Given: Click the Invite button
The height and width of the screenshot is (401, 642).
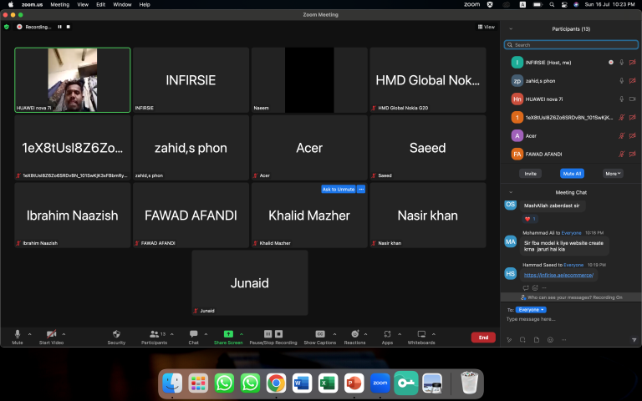Looking at the screenshot, I should click(x=530, y=174).
